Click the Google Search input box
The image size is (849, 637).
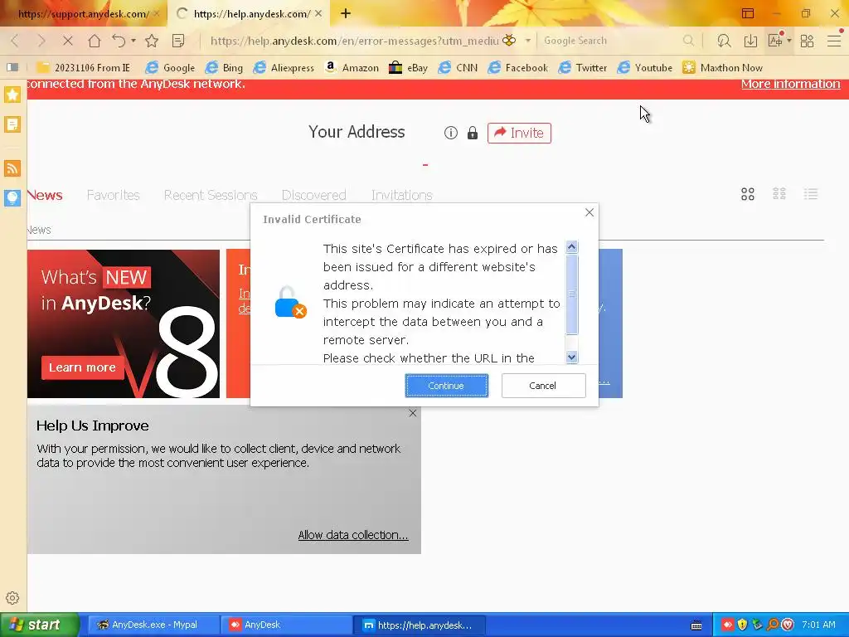click(612, 41)
